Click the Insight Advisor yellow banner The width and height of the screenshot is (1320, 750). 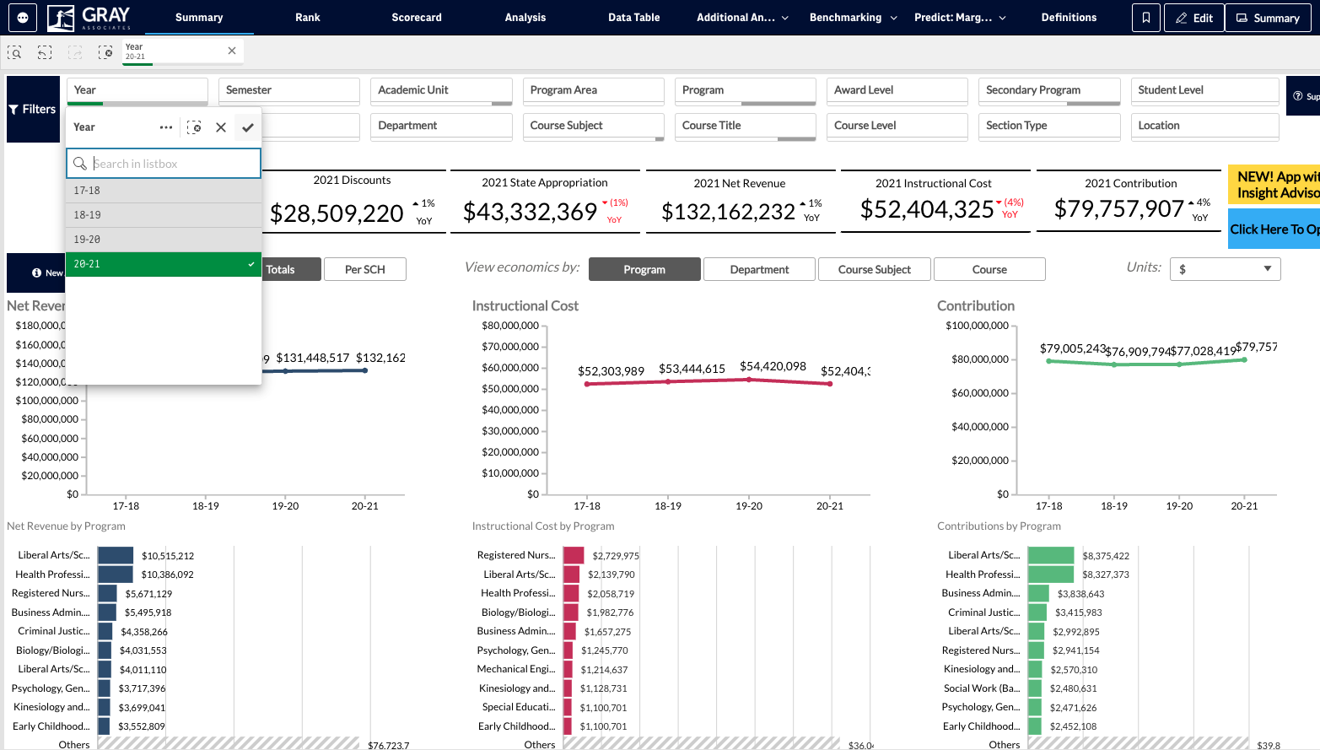(x=1274, y=185)
